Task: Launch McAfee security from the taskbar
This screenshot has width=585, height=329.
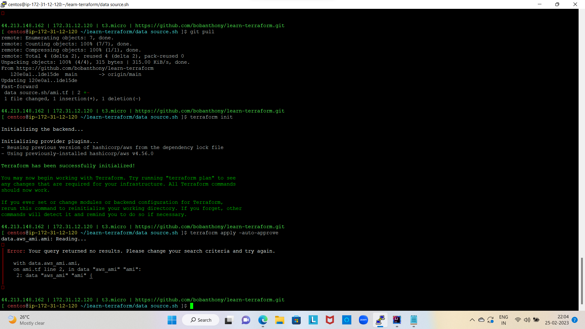Action: (330, 320)
